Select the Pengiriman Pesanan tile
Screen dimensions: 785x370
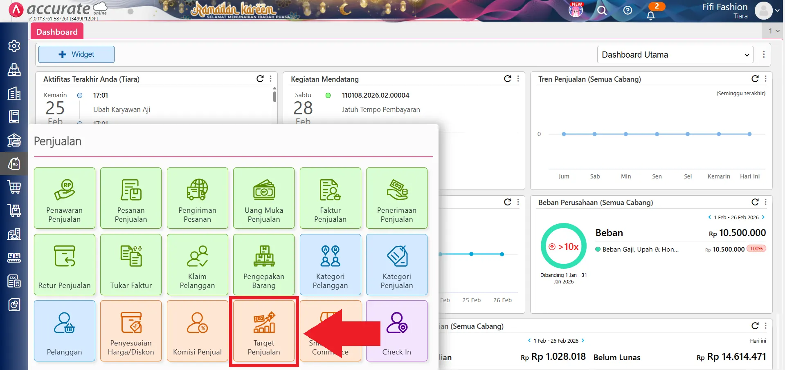pyautogui.click(x=197, y=198)
